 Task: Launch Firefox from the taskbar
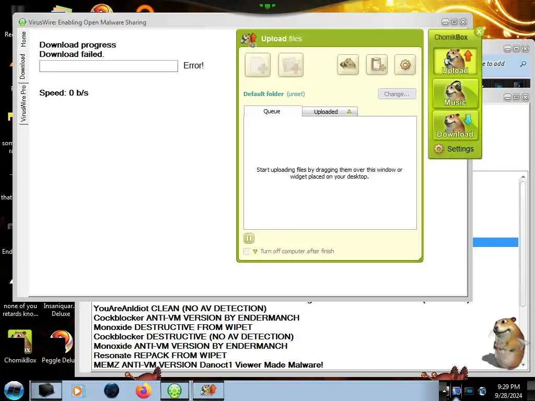144,391
